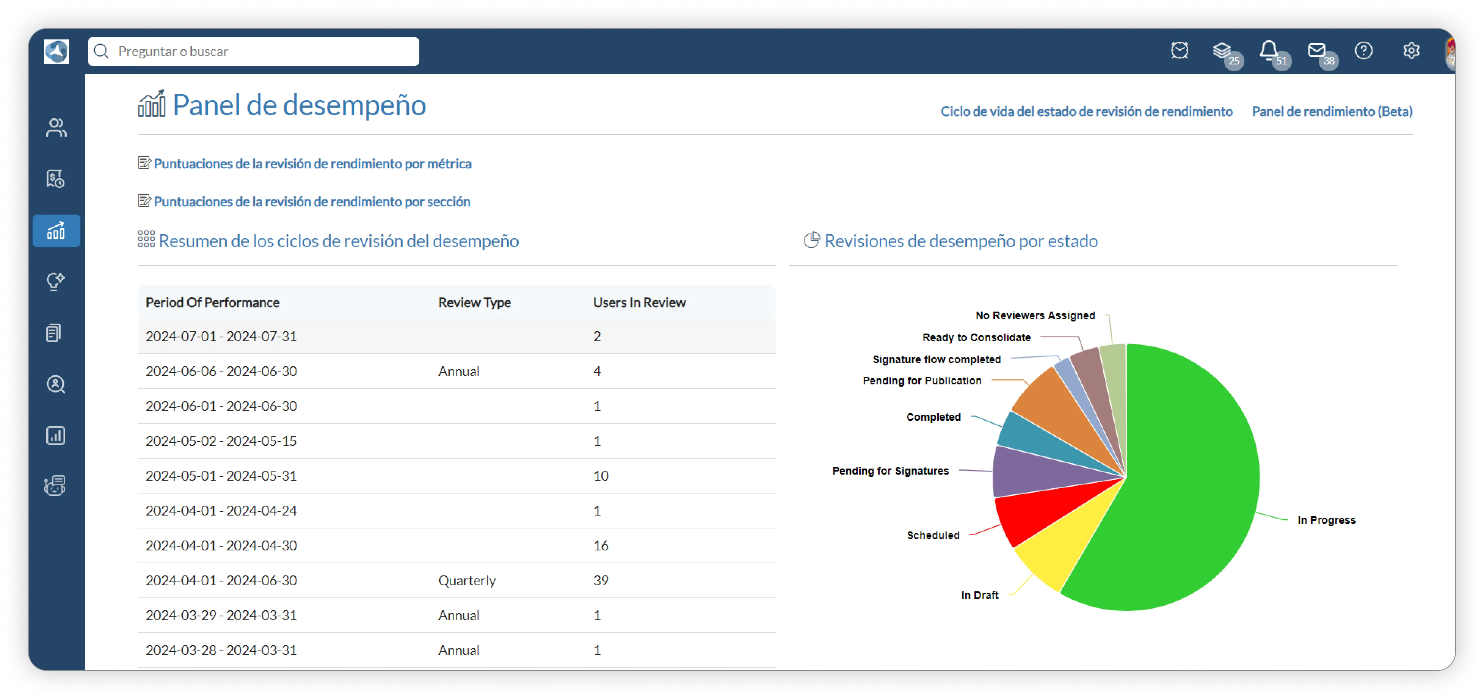Image resolution: width=1484 pixels, height=699 pixels.
Task: Open the documents sidebar icon
Action: pos(54,333)
